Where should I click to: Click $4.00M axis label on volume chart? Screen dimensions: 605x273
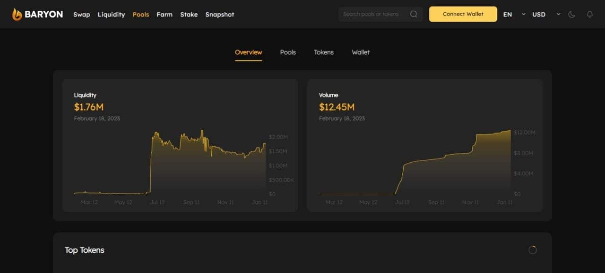click(524, 174)
